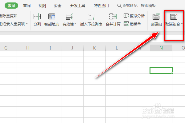185x123 pixels.
Task: Click the 创建组 create group icon
Action: [x=156, y=17]
